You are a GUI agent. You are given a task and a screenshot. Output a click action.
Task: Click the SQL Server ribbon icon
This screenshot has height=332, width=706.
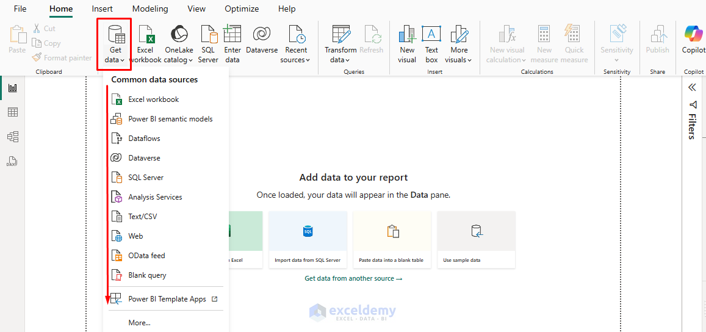click(209, 34)
